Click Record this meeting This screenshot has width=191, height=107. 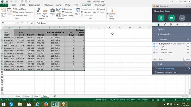pos(166,69)
